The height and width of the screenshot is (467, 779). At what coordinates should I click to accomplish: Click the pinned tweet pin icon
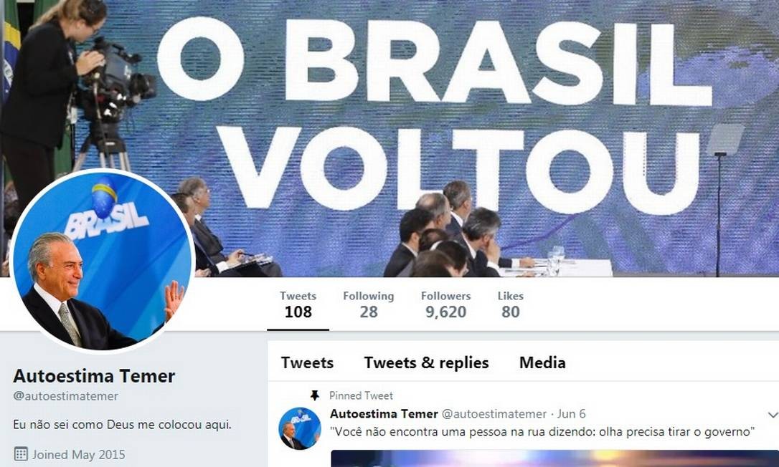point(314,395)
